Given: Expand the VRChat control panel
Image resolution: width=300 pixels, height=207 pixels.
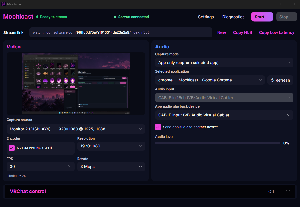Looking at the screenshot, I should click(x=150, y=192).
